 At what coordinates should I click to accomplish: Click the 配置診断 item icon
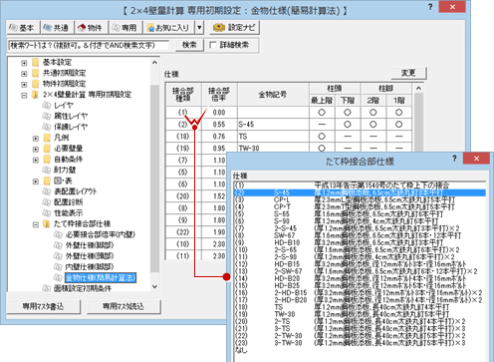coord(47,202)
